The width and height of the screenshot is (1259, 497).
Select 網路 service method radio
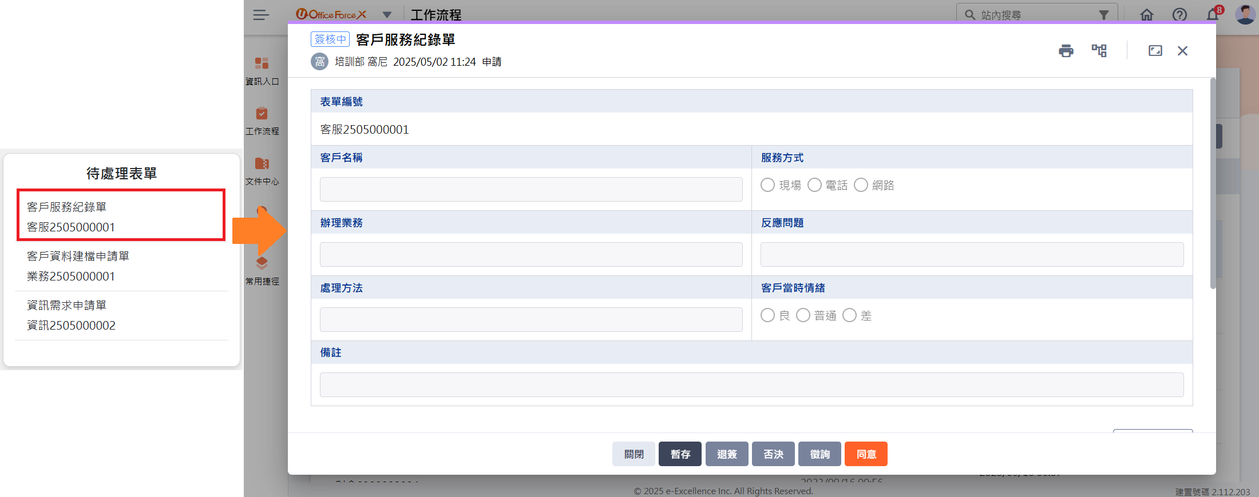point(861,185)
